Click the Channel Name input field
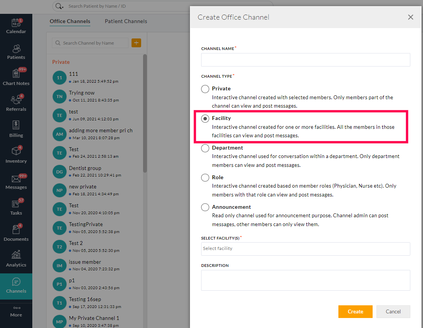This screenshot has height=328, width=423. [x=305, y=60]
